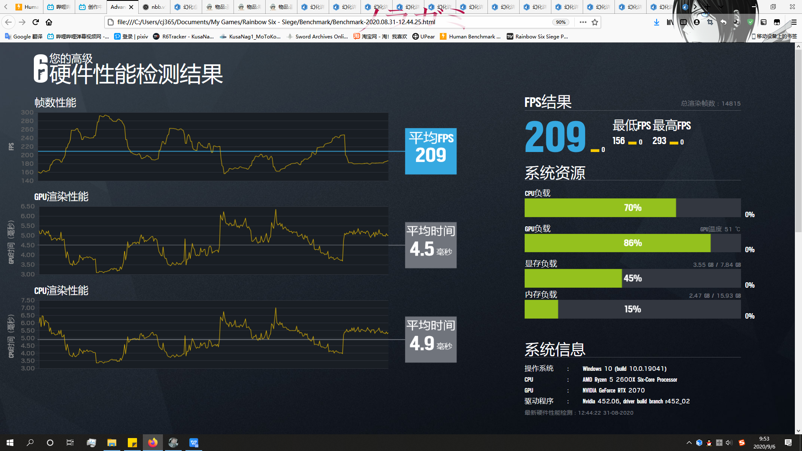This screenshot has width=802, height=451.
Task: Show hidden system tray icons chevron
Action: 689,443
